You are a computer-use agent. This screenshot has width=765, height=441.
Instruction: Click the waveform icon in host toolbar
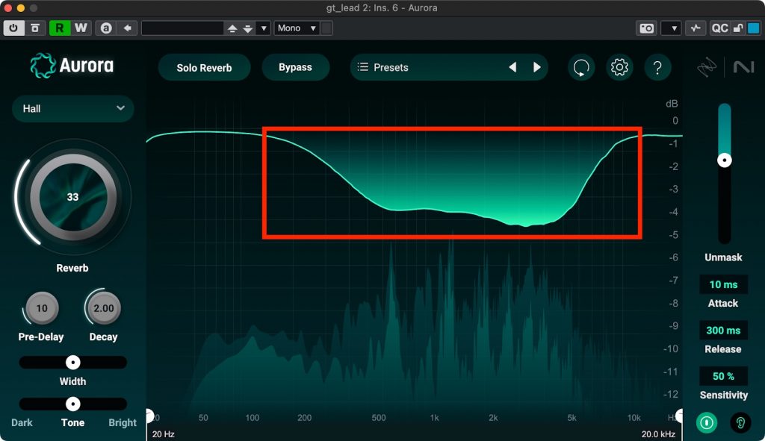click(696, 28)
